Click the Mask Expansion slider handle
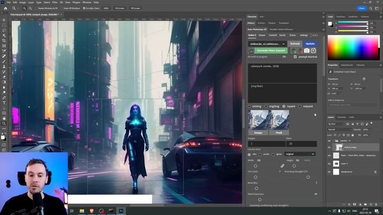 point(260,199)
